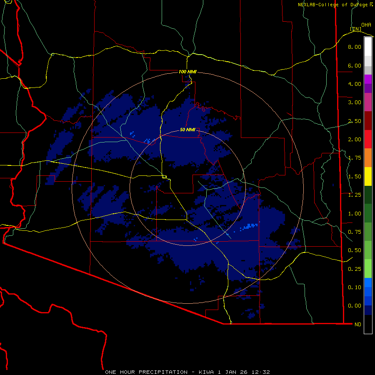Viewport: 375px width, 375px height.
Task: Click the 8.00 legend value
Action: click(355, 47)
